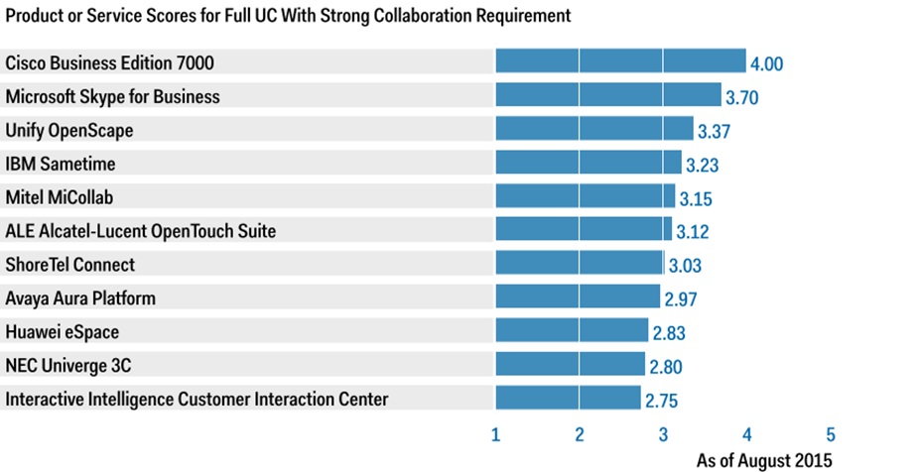Click the axis tick label 3
This screenshot has height=472, width=920.
pos(663,433)
